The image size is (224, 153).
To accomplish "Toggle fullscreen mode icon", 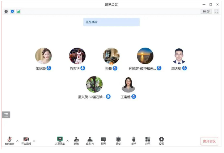I will point(216,12).
